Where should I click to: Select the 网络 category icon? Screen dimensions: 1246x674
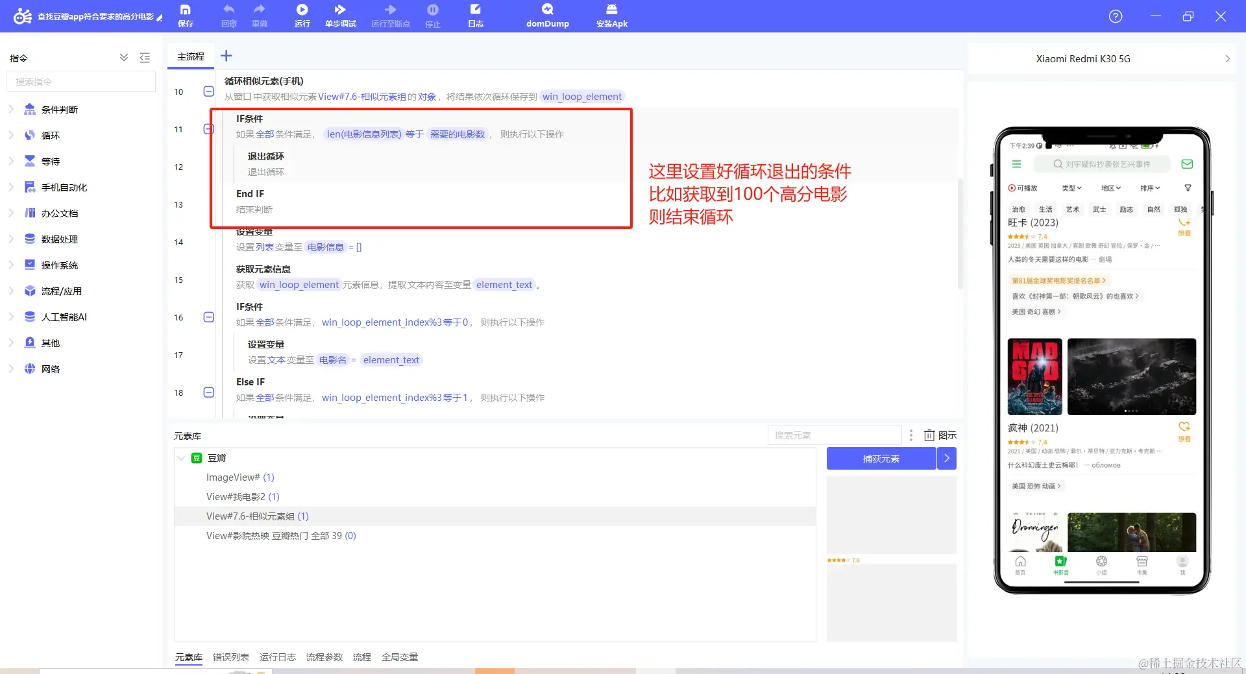click(x=30, y=368)
